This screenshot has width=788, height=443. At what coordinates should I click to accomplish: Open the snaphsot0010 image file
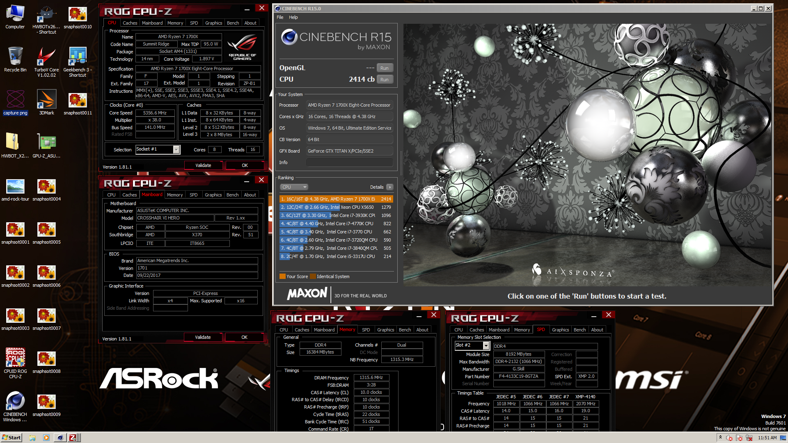pyautogui.click(x=78, y=17)
